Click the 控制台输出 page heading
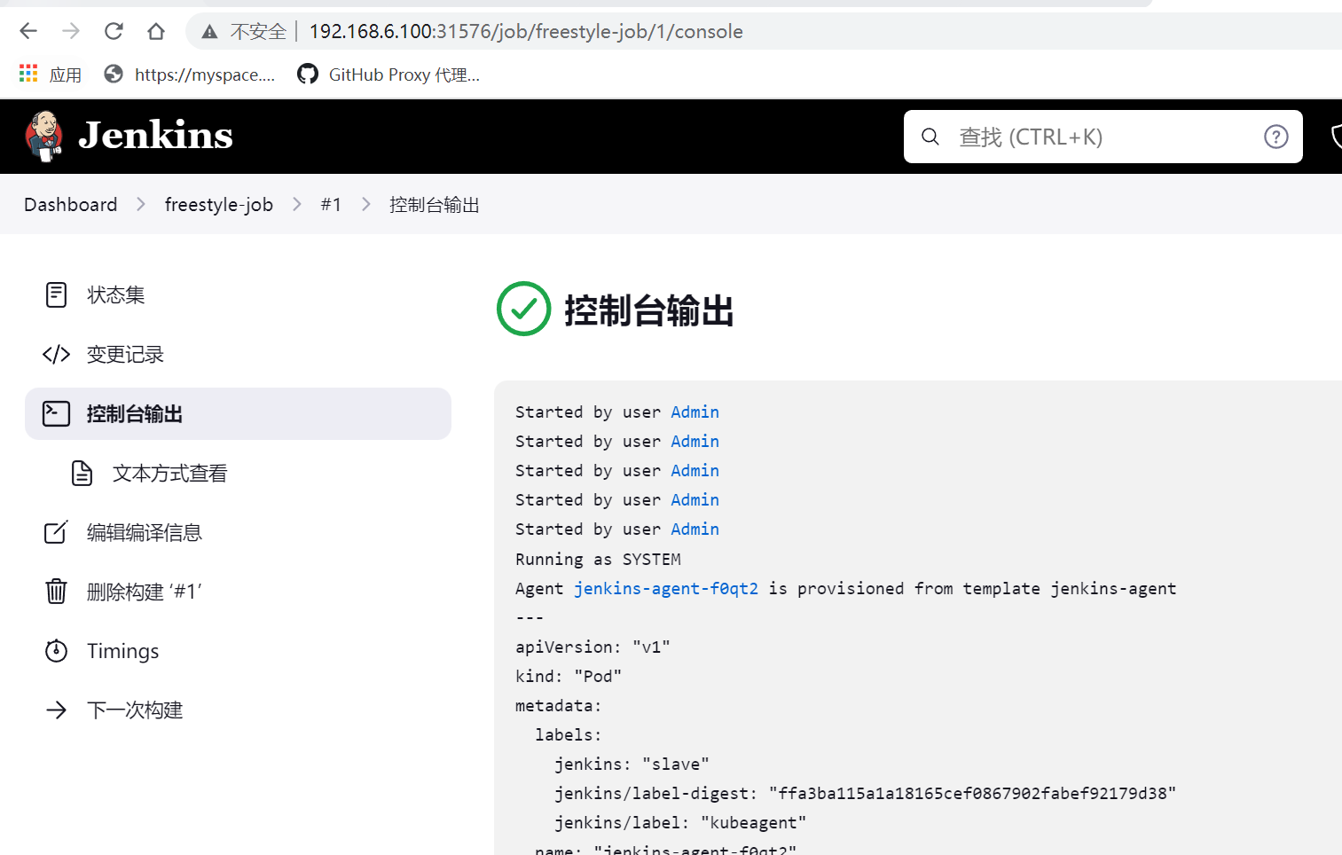1342x855 pixels. pyautogui.click(x=649, y=310)
